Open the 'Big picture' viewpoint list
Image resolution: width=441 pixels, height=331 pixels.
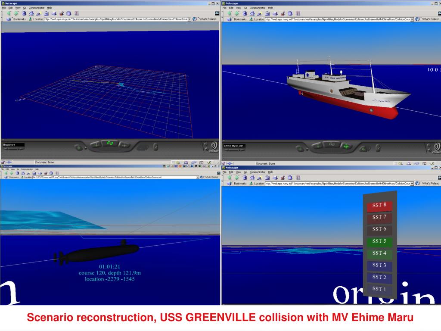(13, 145)
